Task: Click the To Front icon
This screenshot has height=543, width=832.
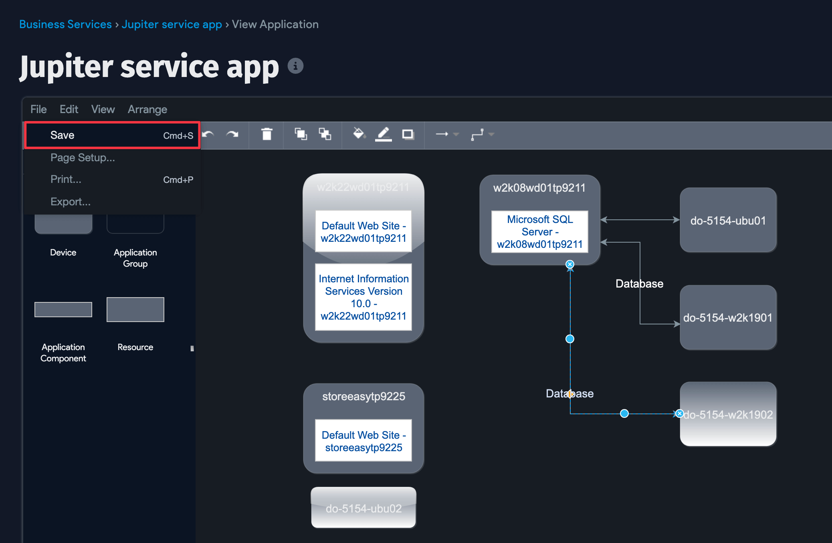Action: point(301,134)
